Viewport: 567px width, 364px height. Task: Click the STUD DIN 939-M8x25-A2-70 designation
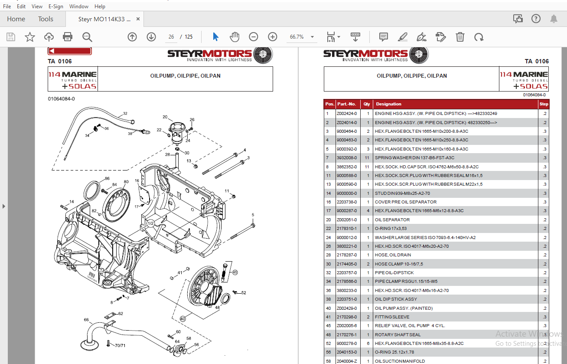coord(403,193)
